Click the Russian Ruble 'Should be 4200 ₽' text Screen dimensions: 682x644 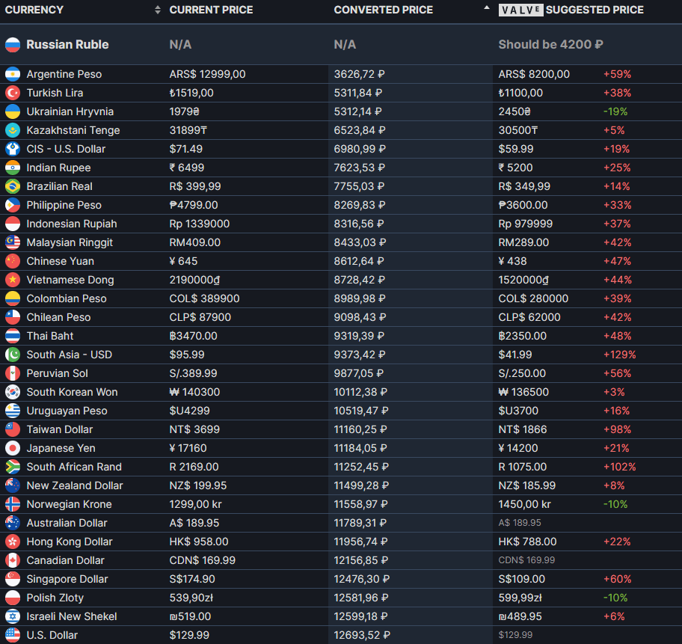550,44
